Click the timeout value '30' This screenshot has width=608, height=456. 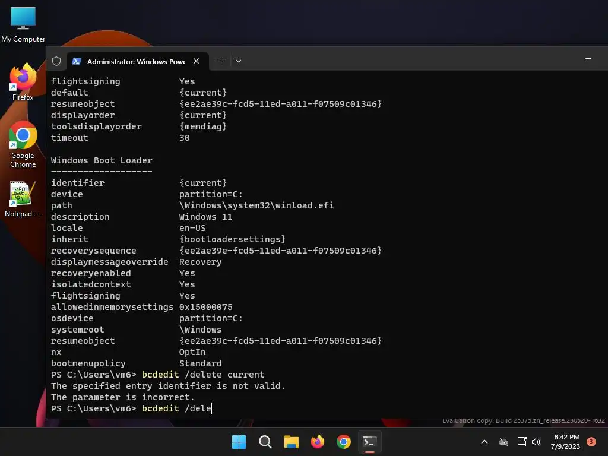(x=184, y=137)
